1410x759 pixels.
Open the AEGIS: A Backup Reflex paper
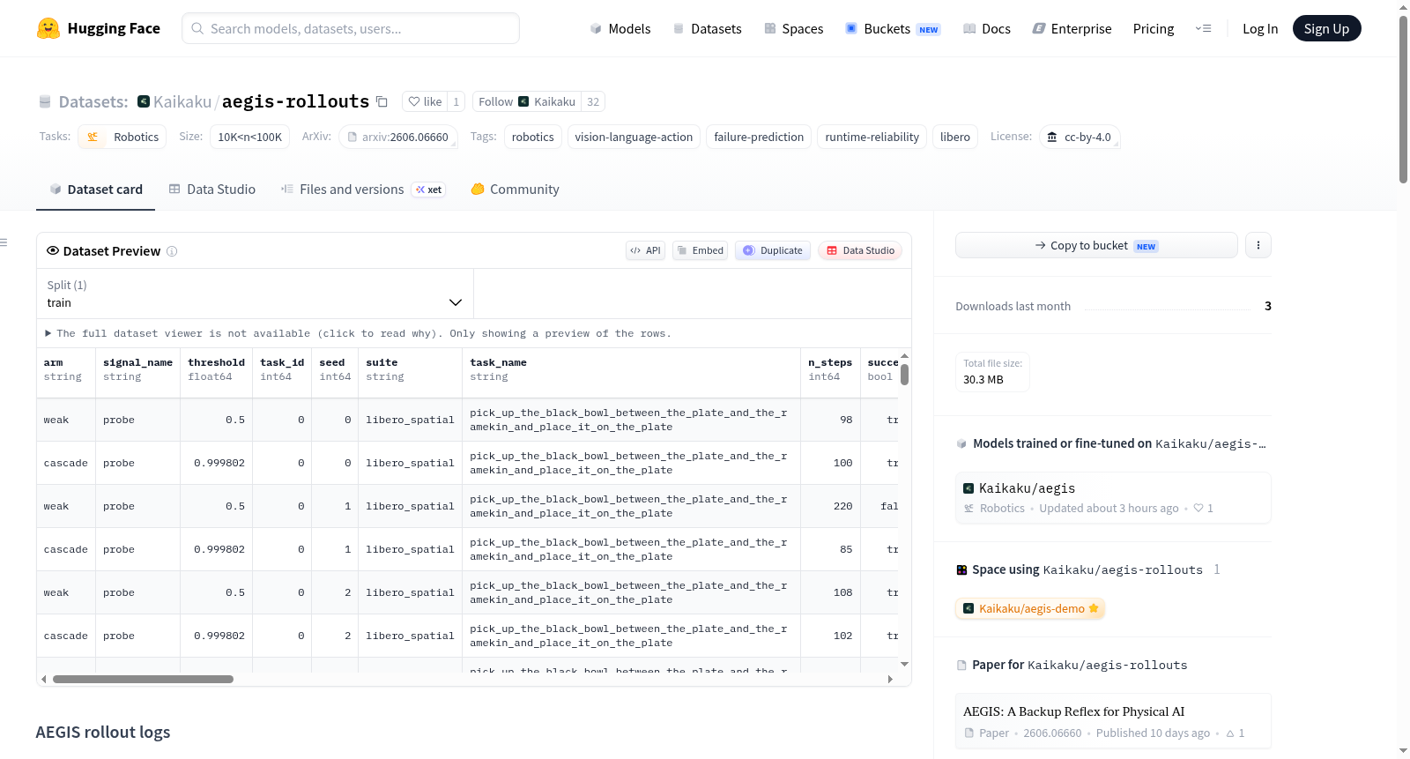point(1113,721)
